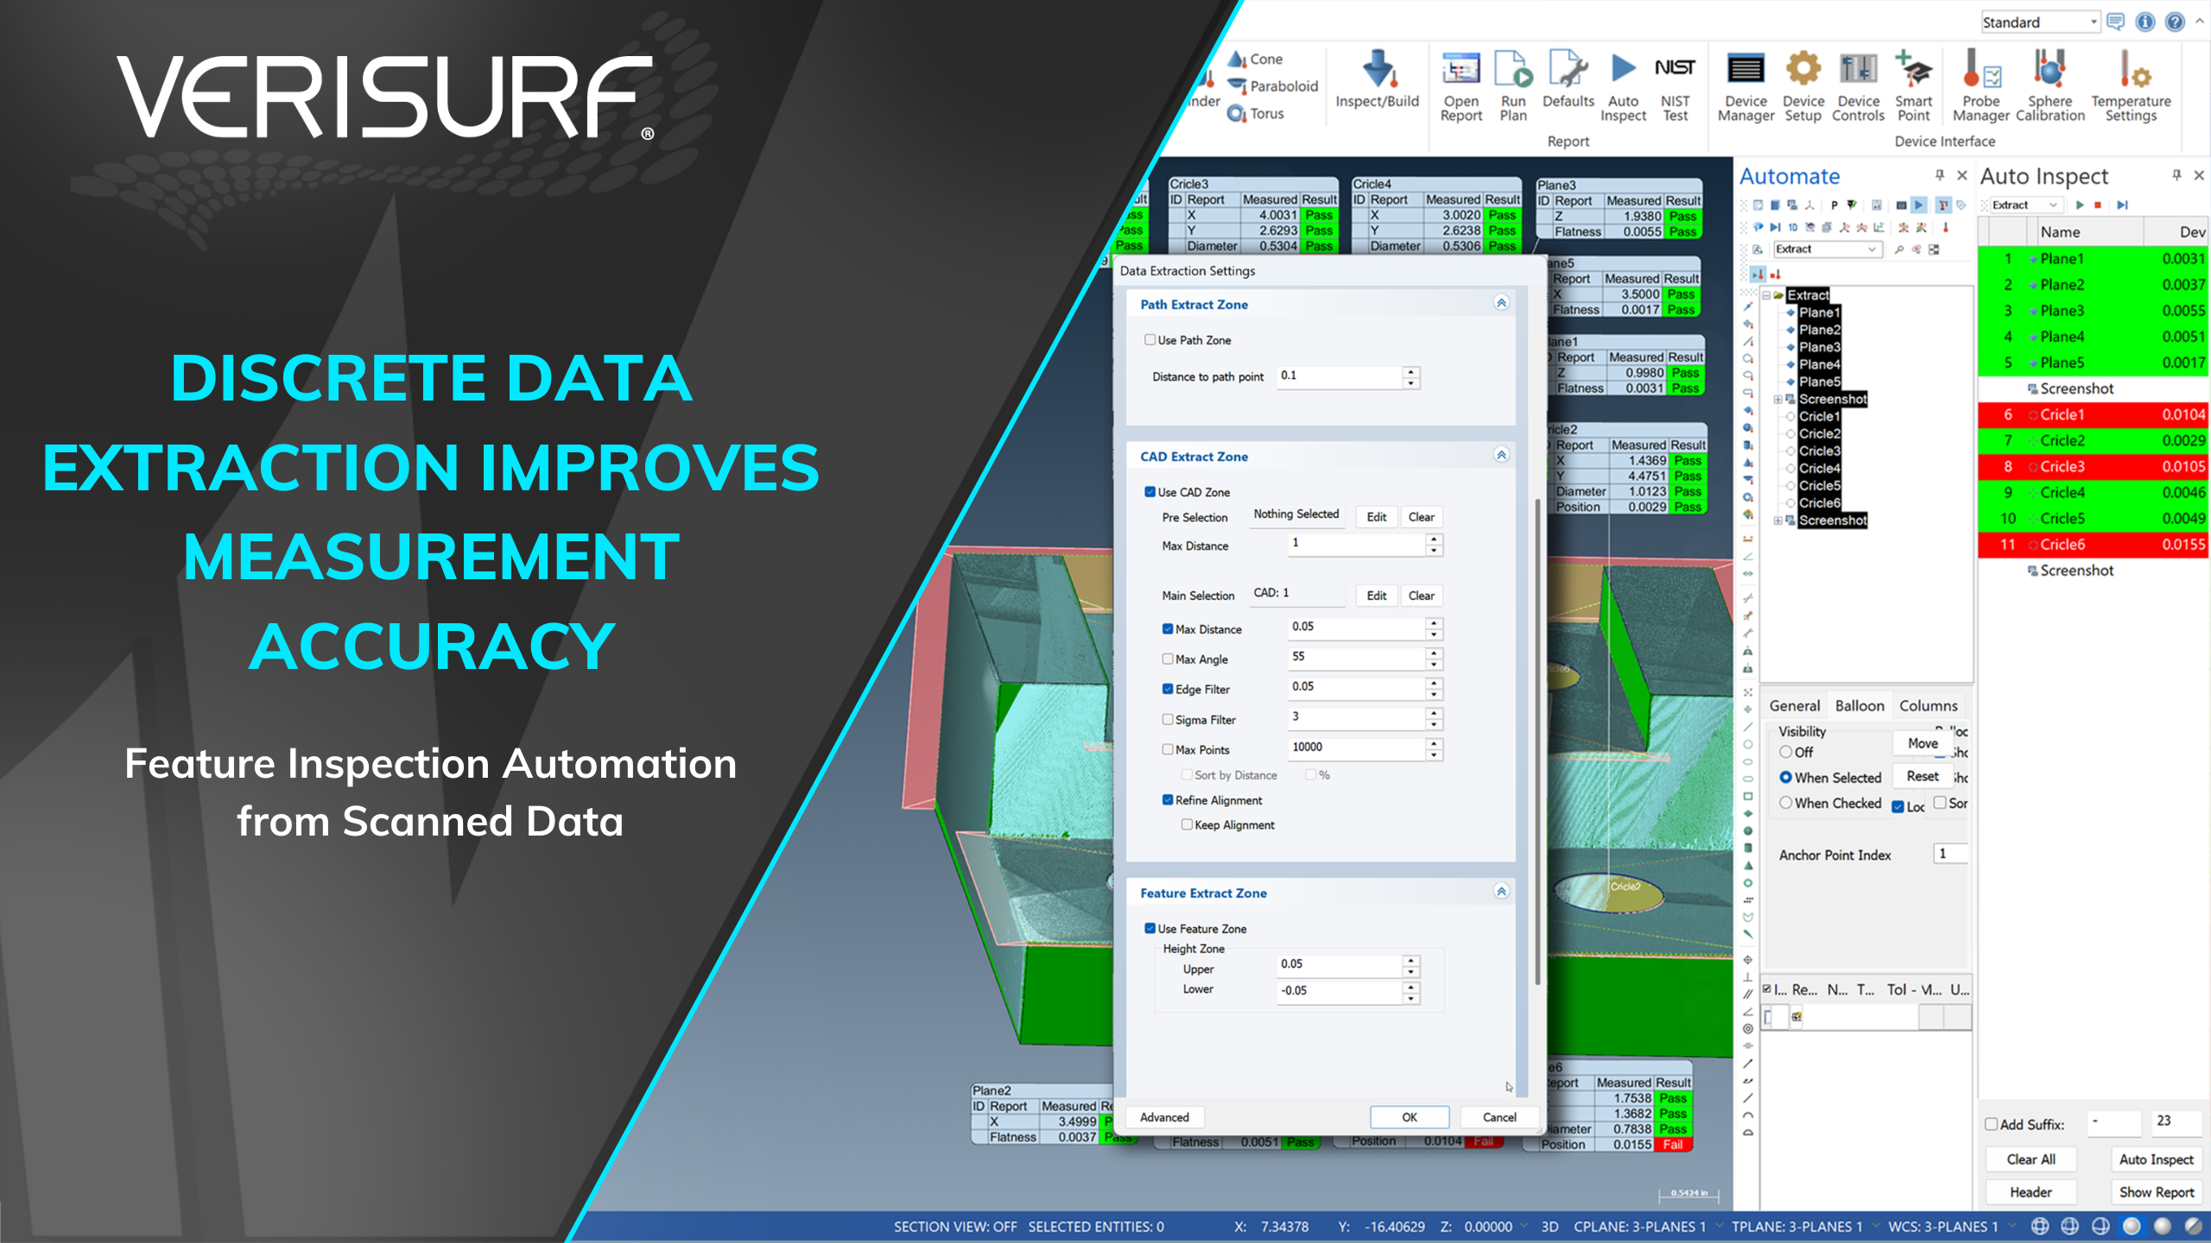Edit the Main Selection

pyautogui.click(x=1377, y=596)
